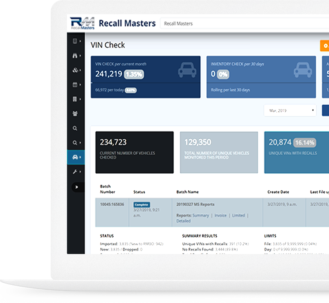This screenshot has height=303, width=329.
Task: Click the Unique VINs with Recalls tile
Action: (x=296, y=152)
